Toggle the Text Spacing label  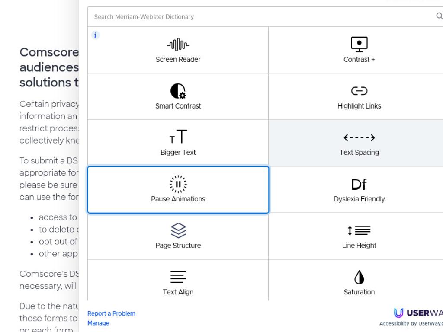(x=359, y=153)
